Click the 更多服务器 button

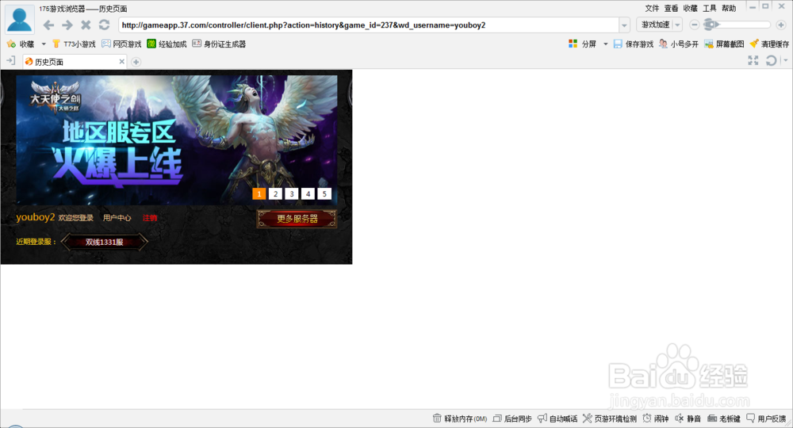(297, 219)
